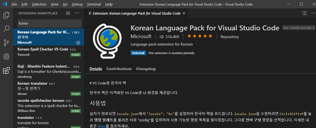The width and height of the screenshot is (316, 128).
Task: Click the globe extension logo image
Action: (x=108, y=41)
